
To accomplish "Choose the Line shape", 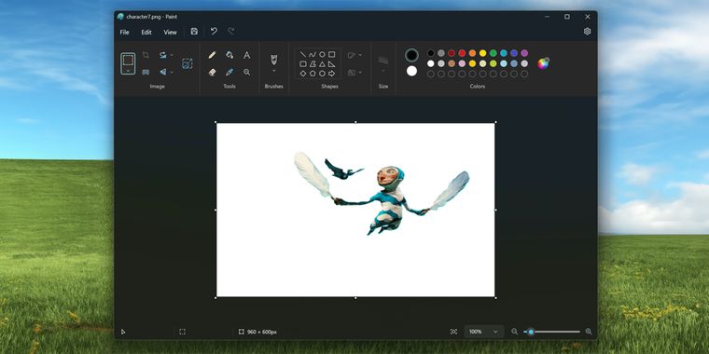I will click(303, 55).
